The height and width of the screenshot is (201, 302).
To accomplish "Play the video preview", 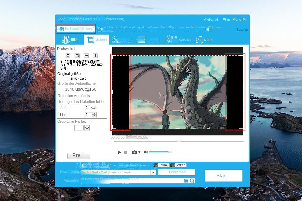I will coord(119,152).
